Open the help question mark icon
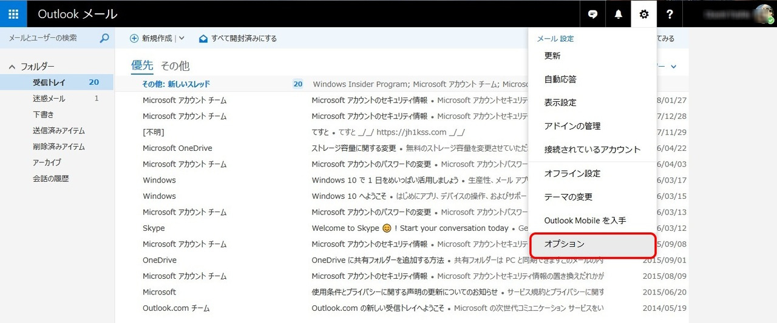777x323 pixels. click(670, 14)
